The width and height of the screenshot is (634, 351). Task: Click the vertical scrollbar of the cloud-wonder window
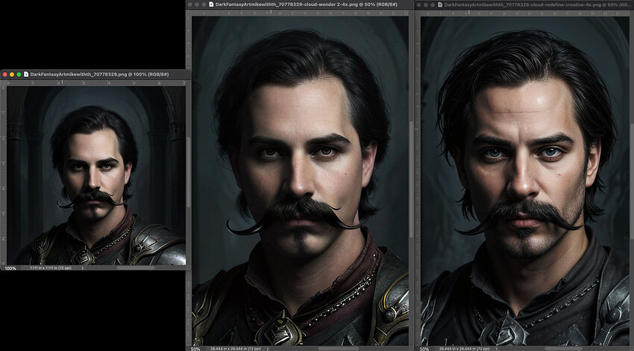[x=411, y=180]
